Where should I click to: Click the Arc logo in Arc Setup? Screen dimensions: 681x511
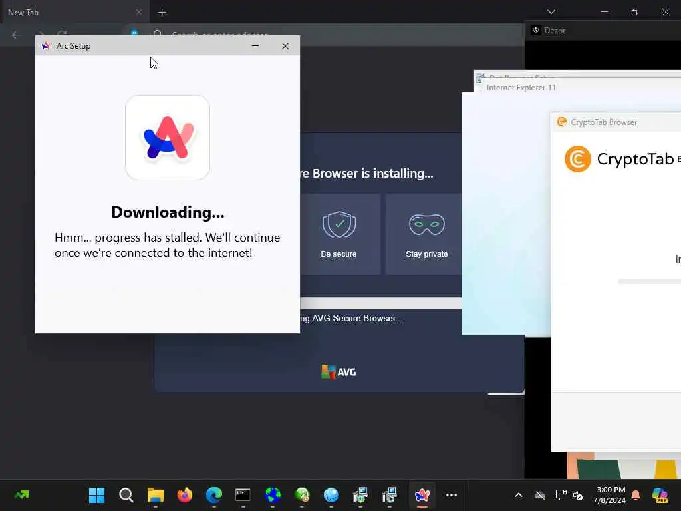(x=168, y=137)
